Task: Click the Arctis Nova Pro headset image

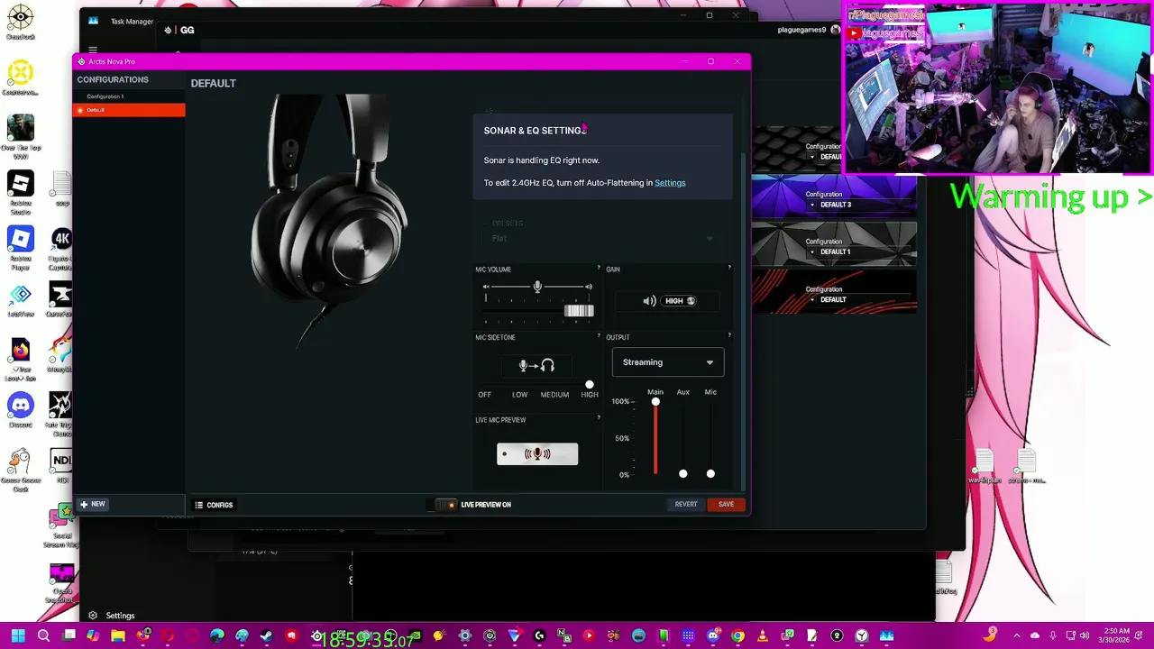Action: 329,221
